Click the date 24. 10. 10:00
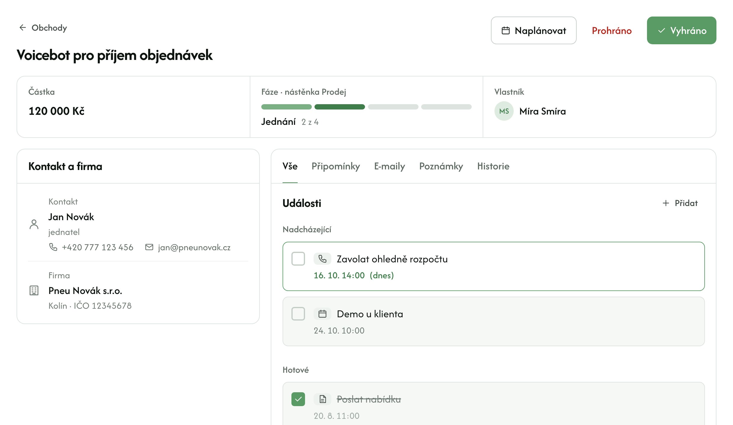The height and width of the screenshot is (425, 733). [x=339, y=330]
